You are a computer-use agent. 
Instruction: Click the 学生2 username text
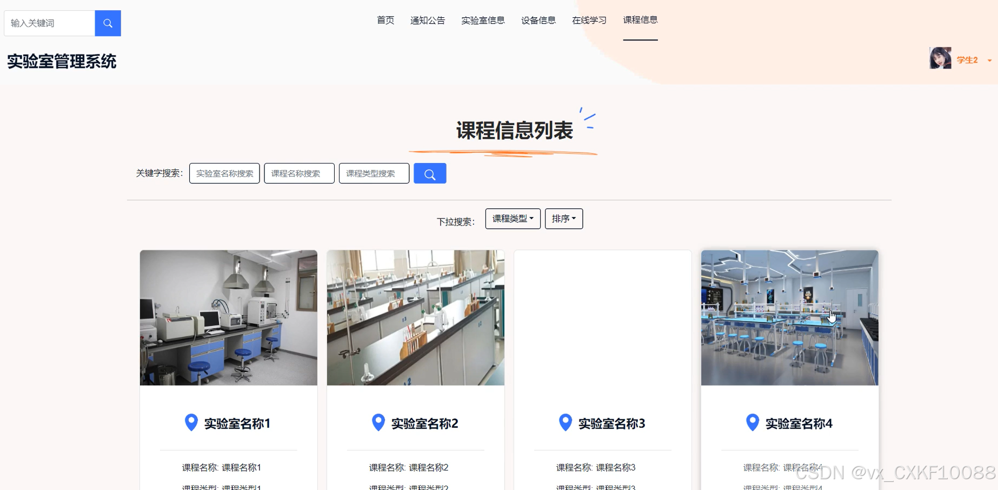(x=967, y=60)
